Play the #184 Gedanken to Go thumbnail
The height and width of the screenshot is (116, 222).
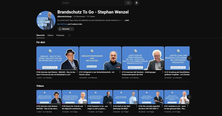[100, 97]
